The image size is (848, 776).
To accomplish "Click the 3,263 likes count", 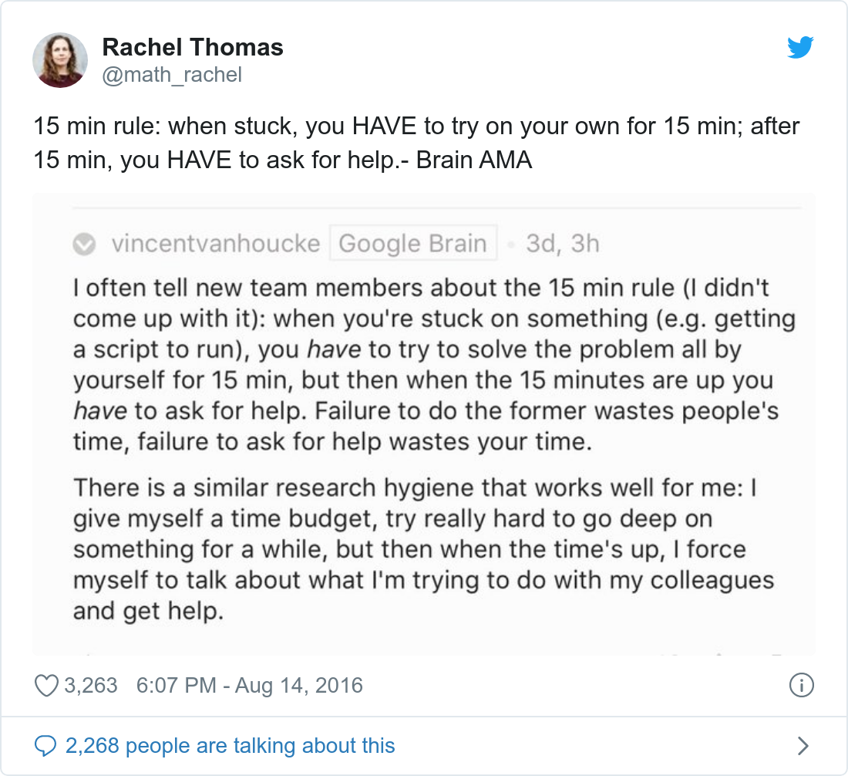I will pos(91,685).
